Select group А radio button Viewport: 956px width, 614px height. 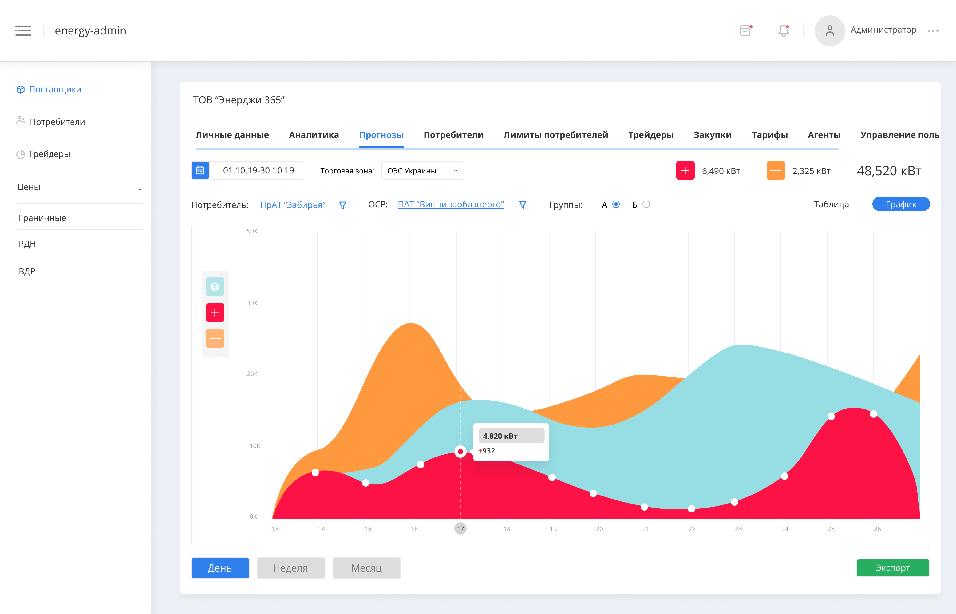(x=616, y=205)
